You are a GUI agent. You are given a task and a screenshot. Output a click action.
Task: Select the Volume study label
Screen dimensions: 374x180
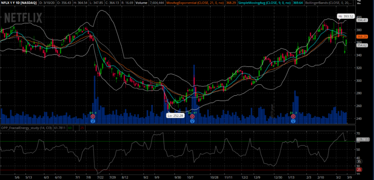point(142,3)
